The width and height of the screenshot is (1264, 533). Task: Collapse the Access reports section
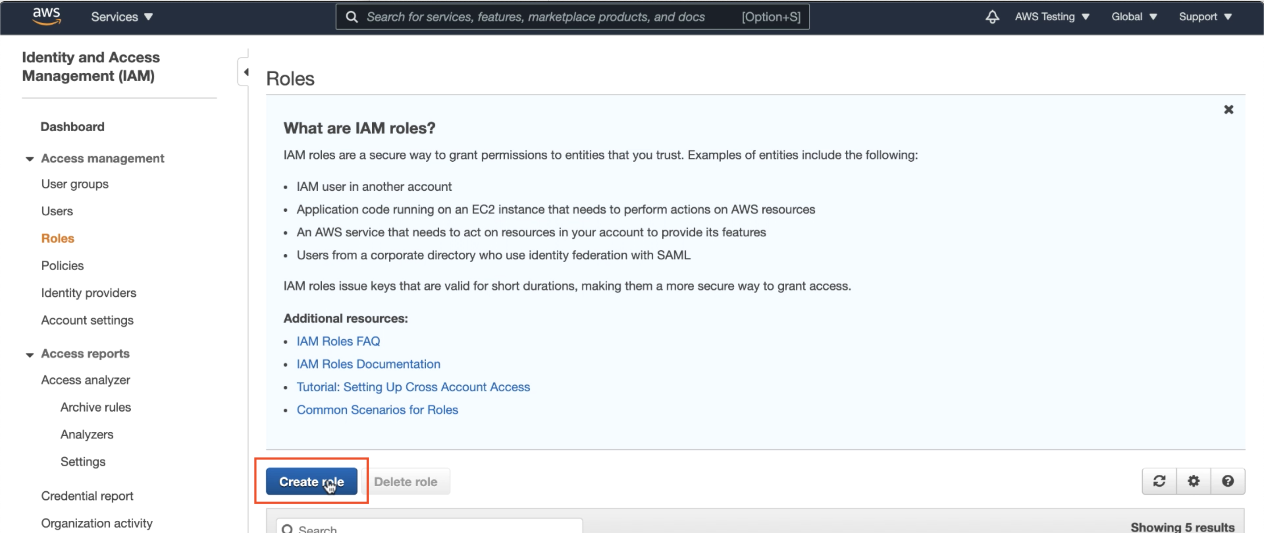[x=30, y=354]
